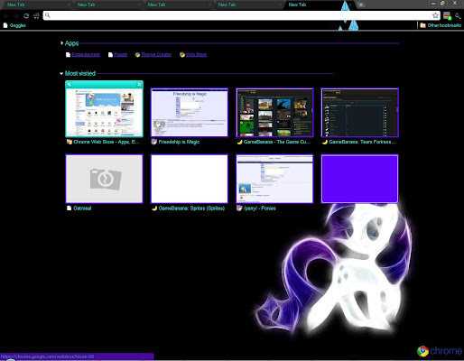Image resolution: width=464 pixels, height=361 pixels.
Task: Collapse the Most visited section arrow
Action: pos(61,73)
